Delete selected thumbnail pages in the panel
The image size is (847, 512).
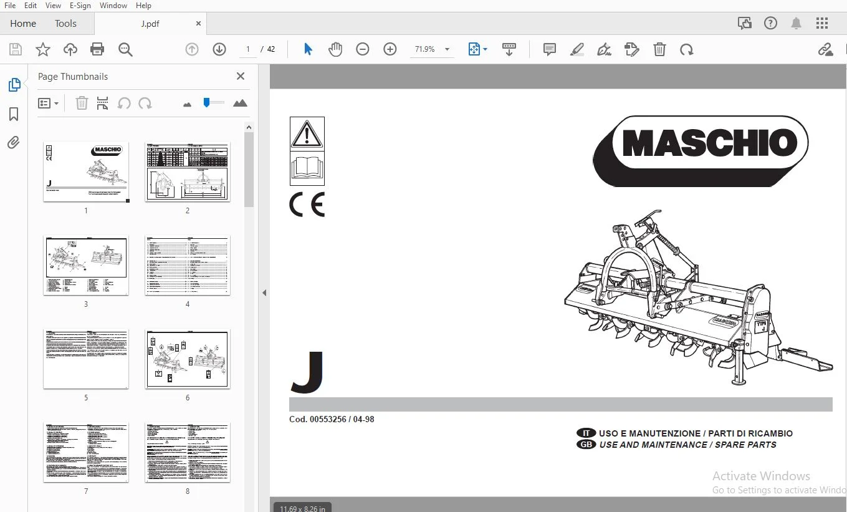82,103
